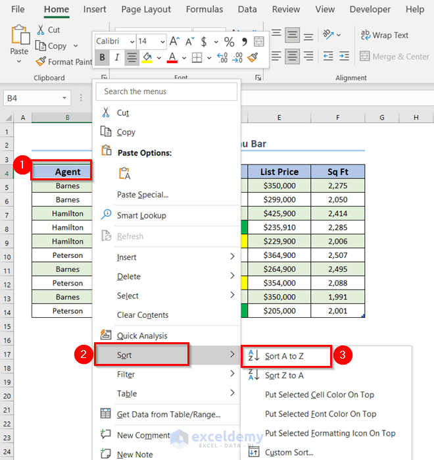Click the Search the menus field
The height and width of the screenshot is (460, 434).
coord(166,91)
